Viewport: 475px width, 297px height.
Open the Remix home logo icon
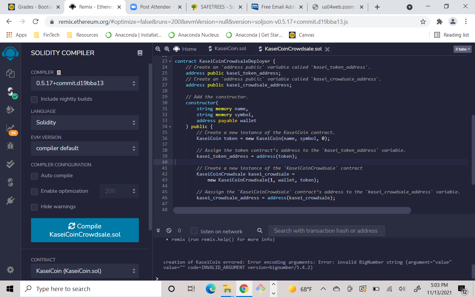pos(10,53)
